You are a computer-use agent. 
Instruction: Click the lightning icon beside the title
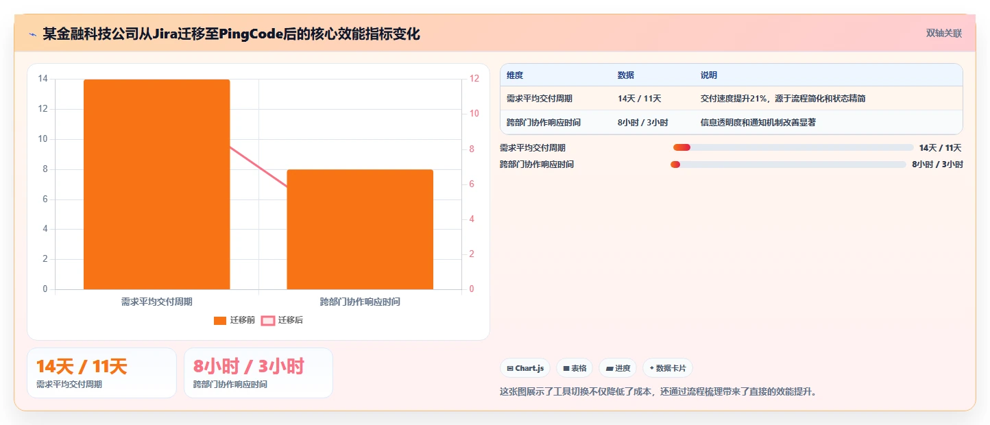32,34
